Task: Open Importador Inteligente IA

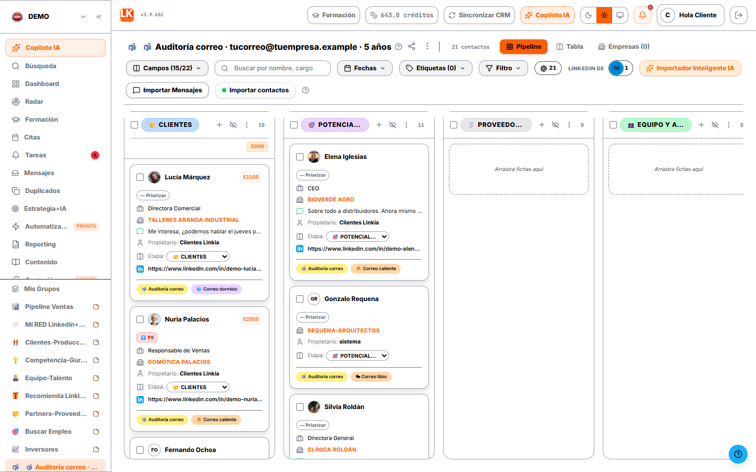Action: pyautogui.click(x=690, y=68)
